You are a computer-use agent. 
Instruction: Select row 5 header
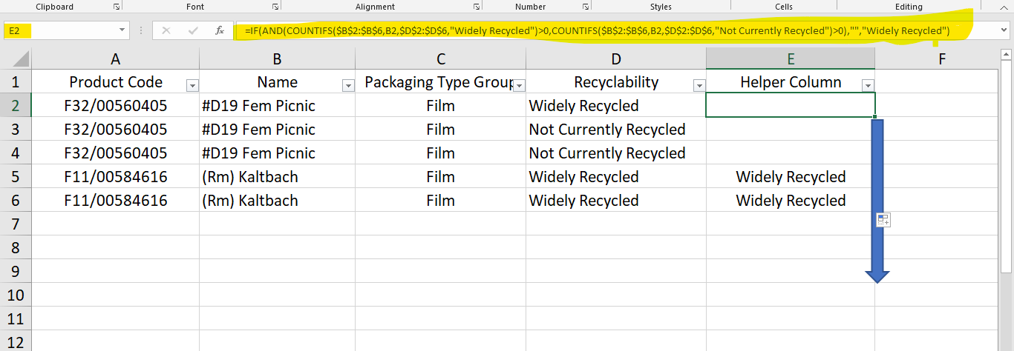point(16,177)
